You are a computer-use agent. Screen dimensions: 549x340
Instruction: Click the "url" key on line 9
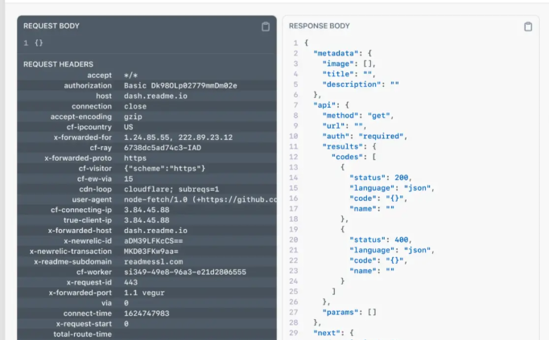point(336,126)
